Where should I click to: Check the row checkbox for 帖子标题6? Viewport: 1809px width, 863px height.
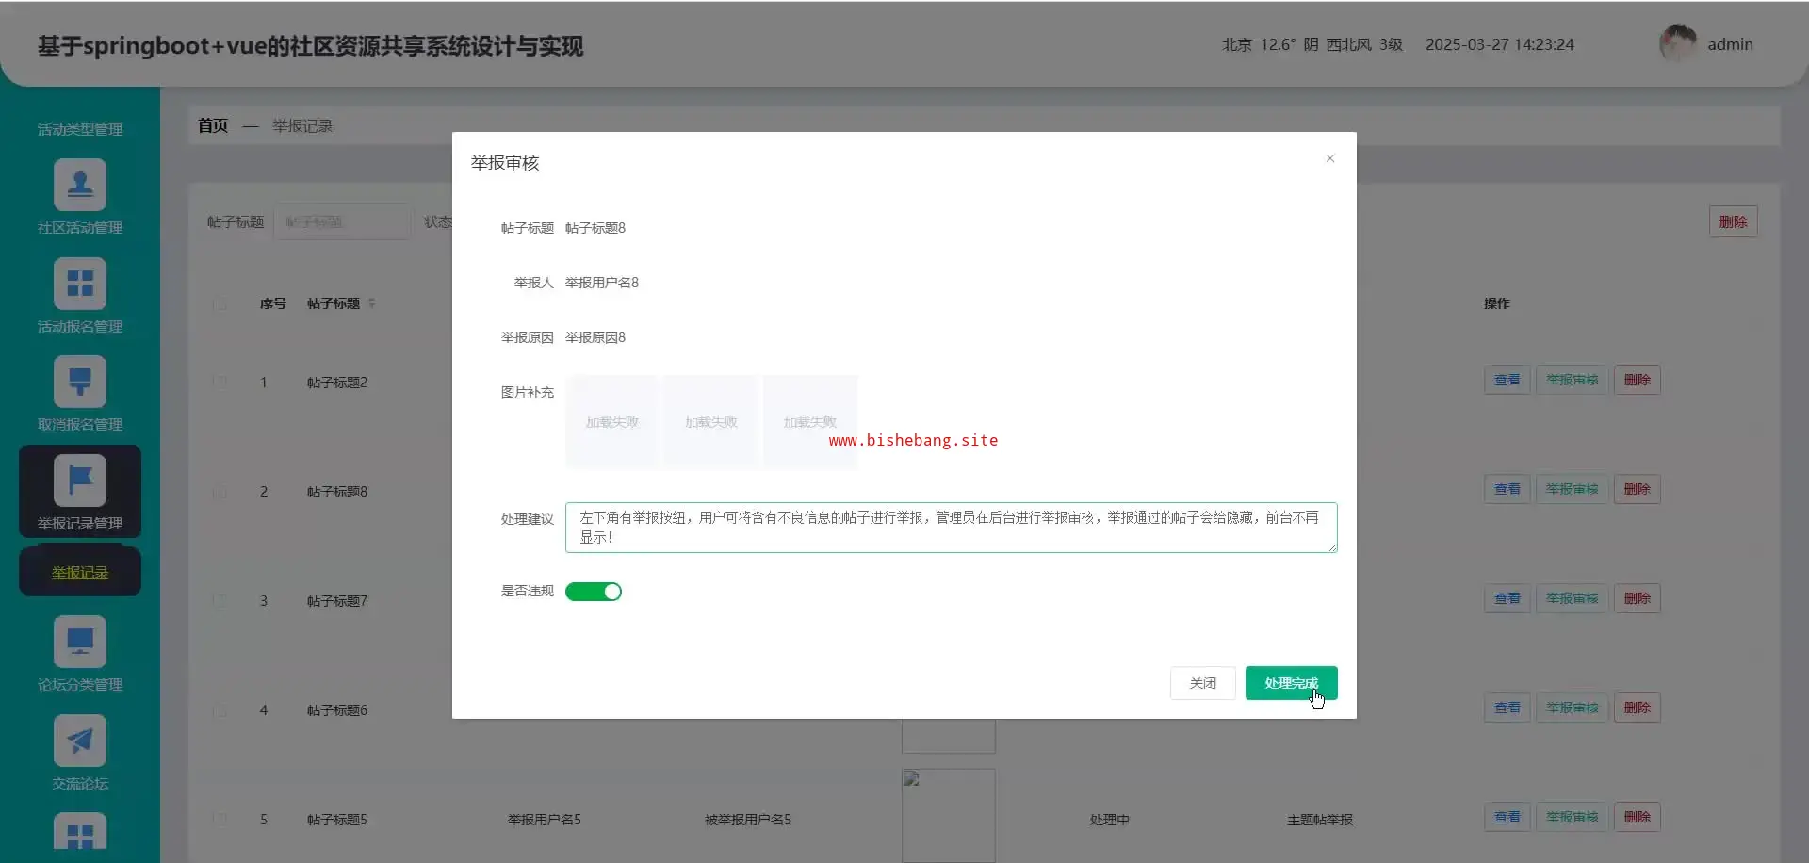pos(220,710)
